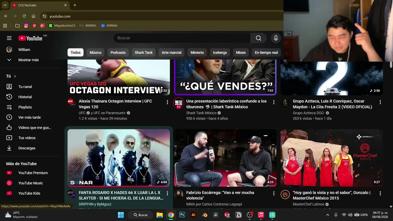
Task: Open options for FANTA ROSARIO video
Action: click(167, 193)
